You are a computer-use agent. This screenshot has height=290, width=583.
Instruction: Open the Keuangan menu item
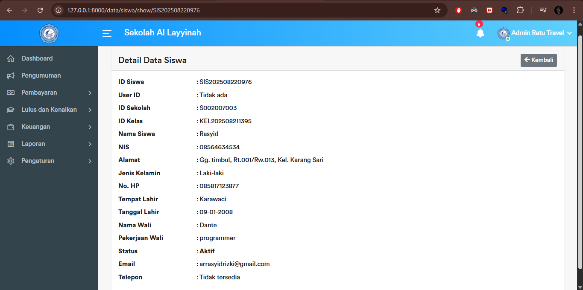click(36, 127)
